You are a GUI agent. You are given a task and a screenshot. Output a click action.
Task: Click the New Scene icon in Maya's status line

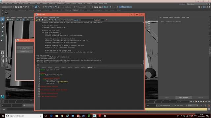(x=16, y=7)
